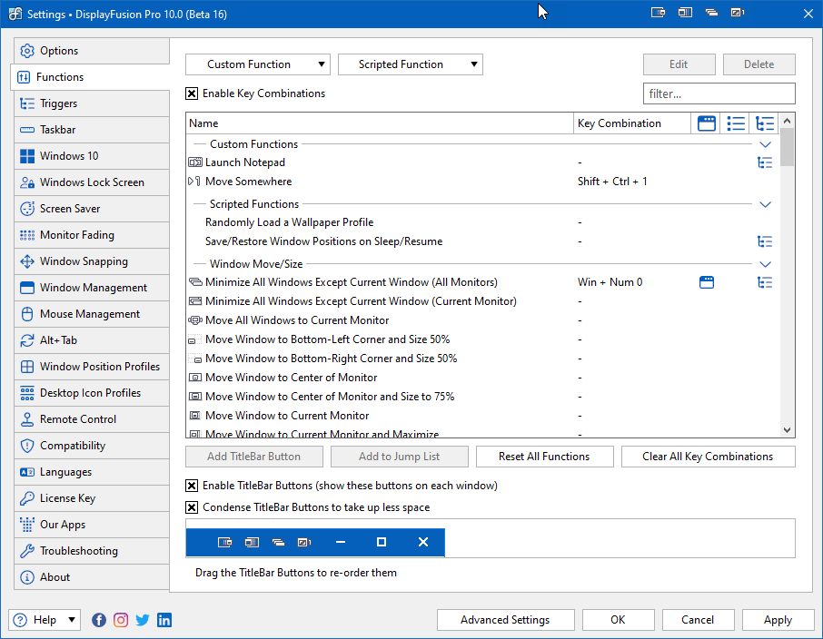Click the Apply button

(778, 620)
